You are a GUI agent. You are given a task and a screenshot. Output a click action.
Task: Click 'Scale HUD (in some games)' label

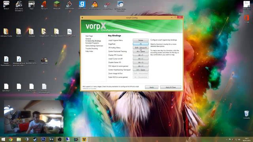(118, 77)
